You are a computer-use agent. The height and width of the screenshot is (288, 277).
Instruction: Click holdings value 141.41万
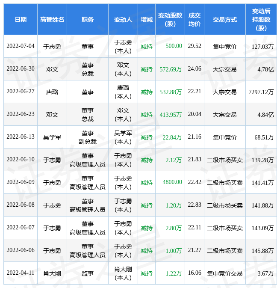pyautogui.click(x=263, y=183)
